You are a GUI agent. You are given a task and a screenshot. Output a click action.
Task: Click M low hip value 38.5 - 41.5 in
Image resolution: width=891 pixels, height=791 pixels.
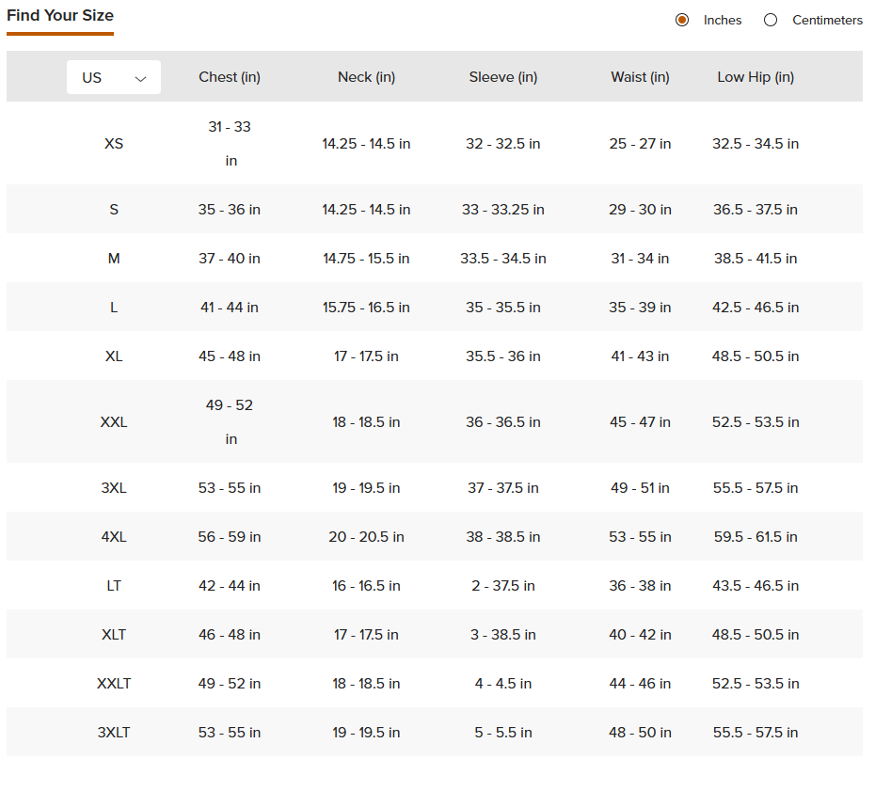point(756,258)
